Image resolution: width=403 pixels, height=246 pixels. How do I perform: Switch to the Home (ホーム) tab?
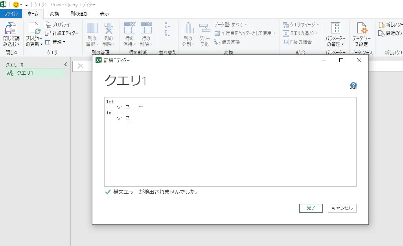(33, 14)
